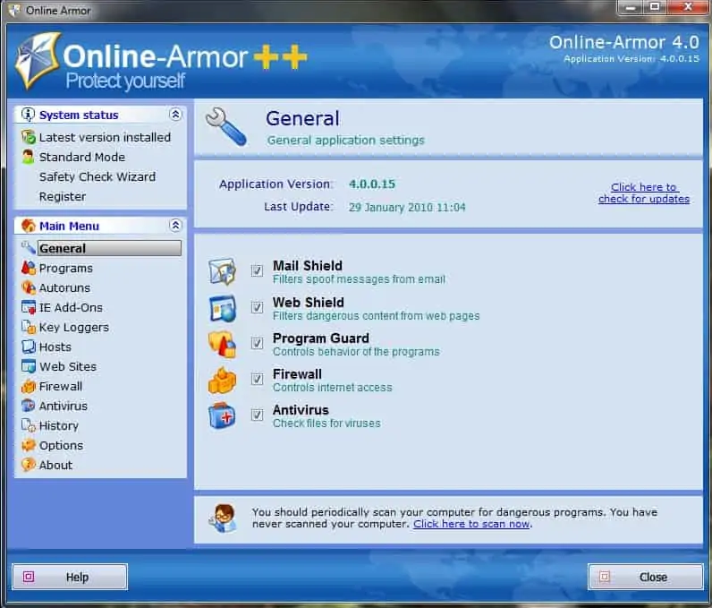Viewport: 712px width, 608px height.
Task: Click the Online-Armor shield logo
Action: [x=38, y=60]
